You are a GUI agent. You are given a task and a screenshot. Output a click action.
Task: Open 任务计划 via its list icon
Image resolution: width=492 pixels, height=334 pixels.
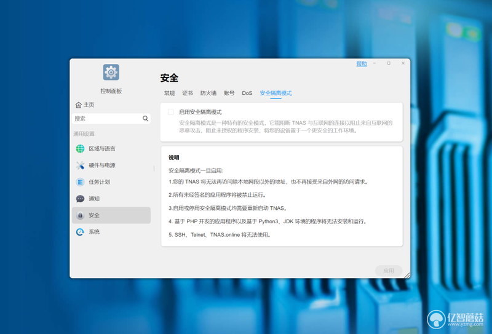tap(81, 181)
